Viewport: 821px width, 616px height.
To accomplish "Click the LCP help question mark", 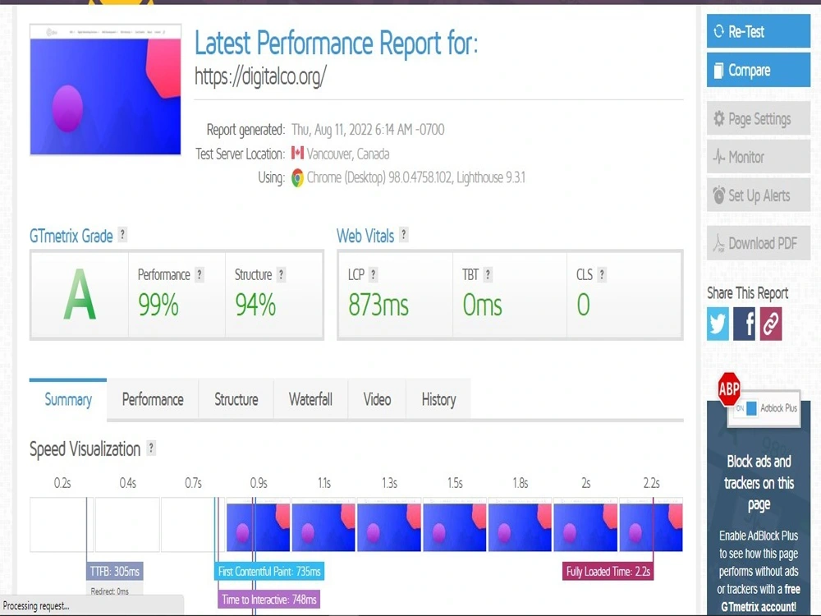I will (374, 274).
